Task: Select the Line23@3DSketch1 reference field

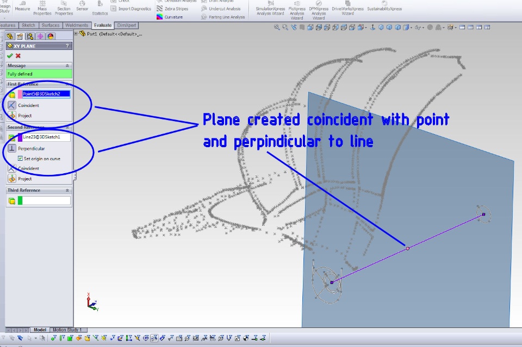Action: pyautogui.click(x=46, y=137)
